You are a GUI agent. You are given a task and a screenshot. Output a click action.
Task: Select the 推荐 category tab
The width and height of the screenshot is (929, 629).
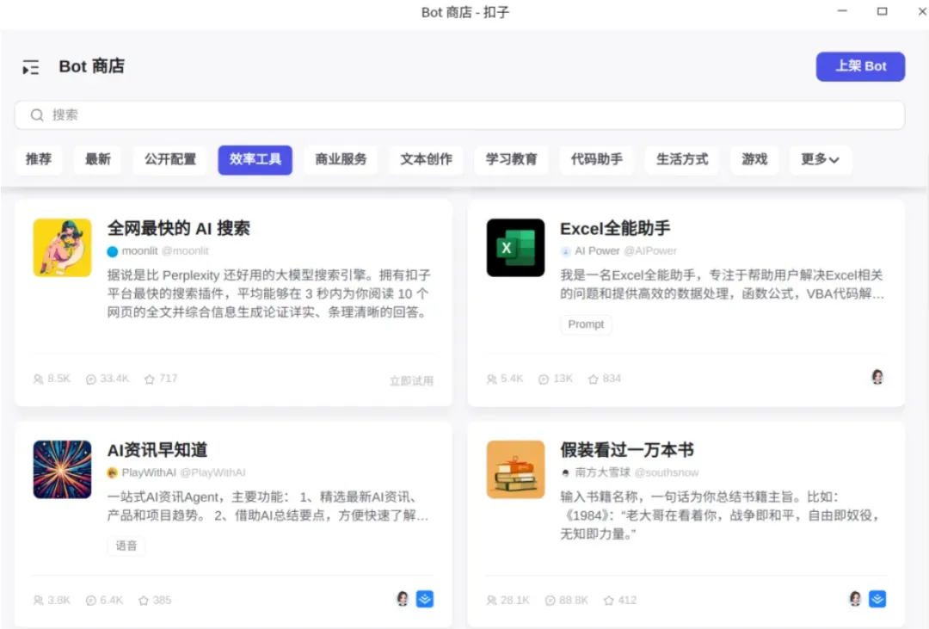[x=39, y=159]
